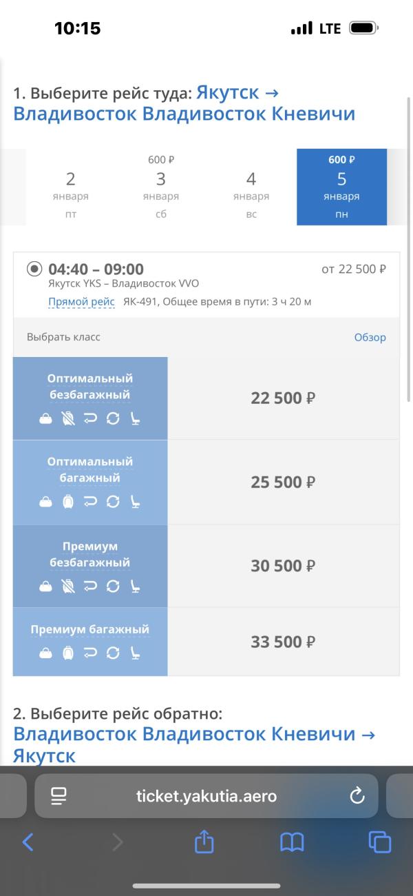The height and width of the screenshot is (896, 413).
Task: Select the 2 января date tab
Action: click(70, 187)
